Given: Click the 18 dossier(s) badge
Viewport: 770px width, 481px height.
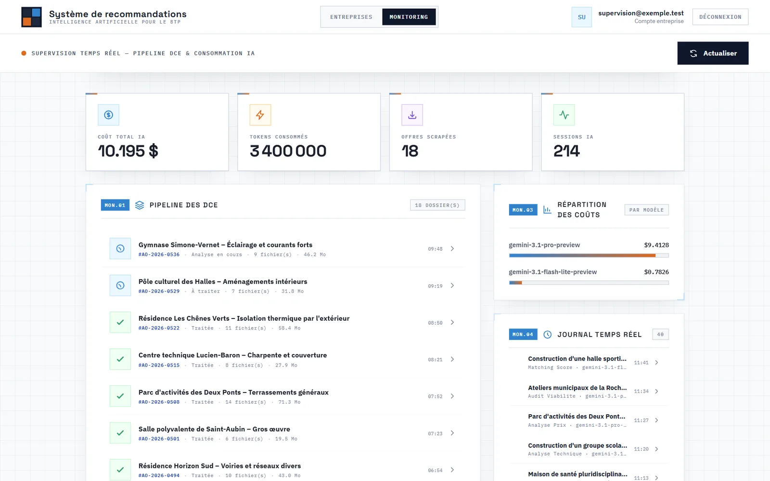Looking at the screenshot, I should pyautogui.click(x=437, y=205).
